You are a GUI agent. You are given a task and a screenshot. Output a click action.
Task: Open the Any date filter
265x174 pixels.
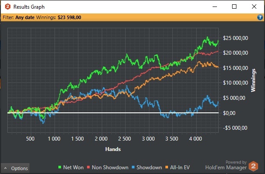pyautogui.click(x=25, y=17)
